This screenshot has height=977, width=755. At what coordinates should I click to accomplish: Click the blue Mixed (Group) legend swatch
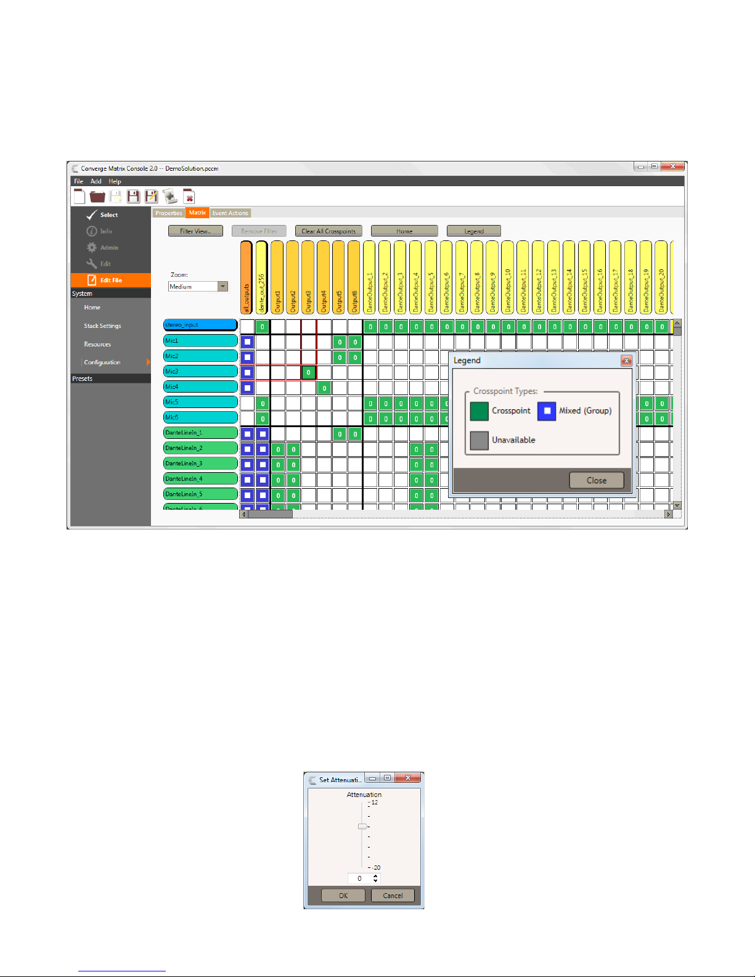[x=547, y=411]
